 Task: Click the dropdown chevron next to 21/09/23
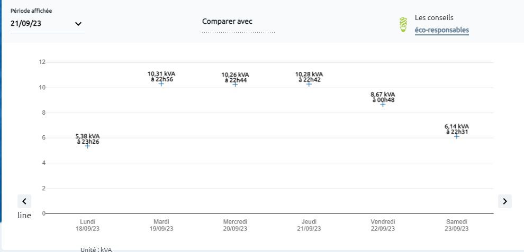click(78, 24)
